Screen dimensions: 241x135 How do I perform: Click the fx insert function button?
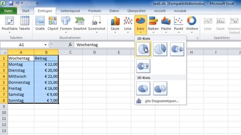[70, 45]
